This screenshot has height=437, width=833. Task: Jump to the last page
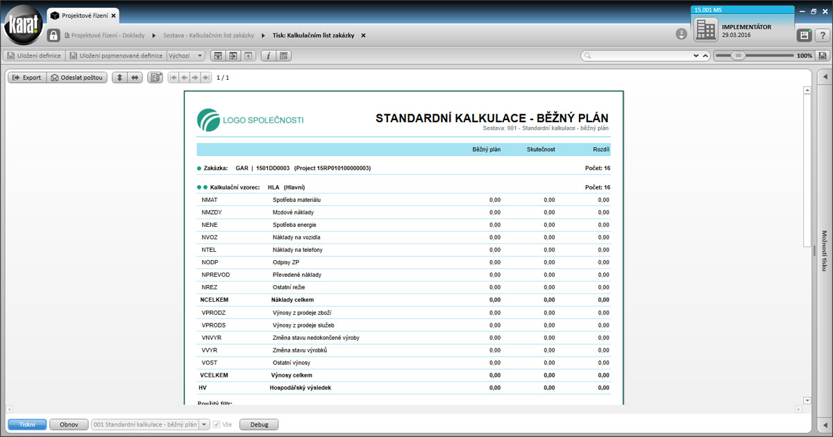coord(206,78)
